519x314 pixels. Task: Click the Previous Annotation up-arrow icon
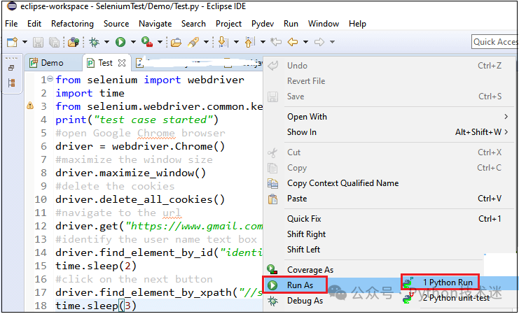(x=250, y=42)
